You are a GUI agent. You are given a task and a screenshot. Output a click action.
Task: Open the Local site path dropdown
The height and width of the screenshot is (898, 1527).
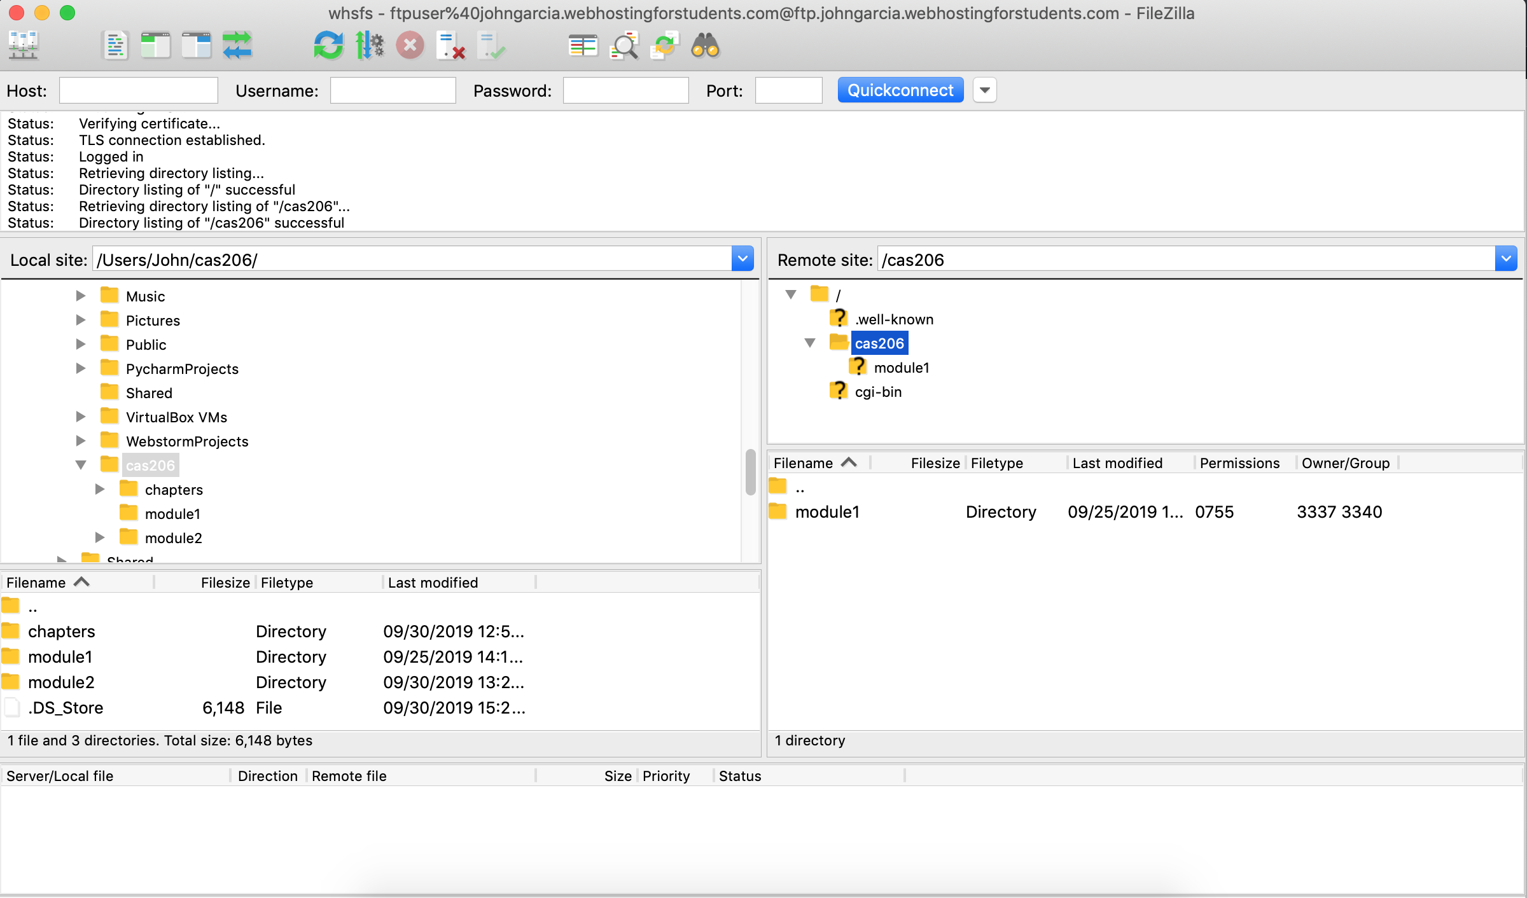pyautogui.click(x=743, y=259)
